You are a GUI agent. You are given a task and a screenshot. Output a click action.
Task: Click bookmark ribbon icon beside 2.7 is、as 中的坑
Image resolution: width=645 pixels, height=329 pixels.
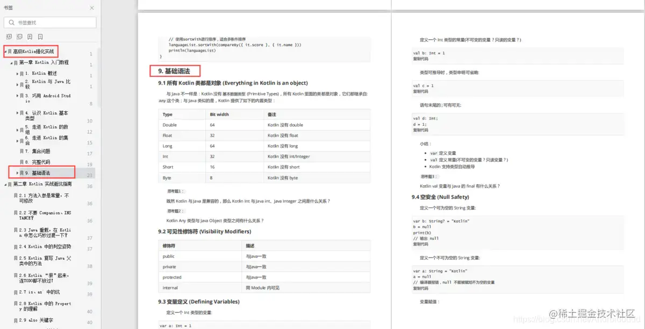point(16,292)
